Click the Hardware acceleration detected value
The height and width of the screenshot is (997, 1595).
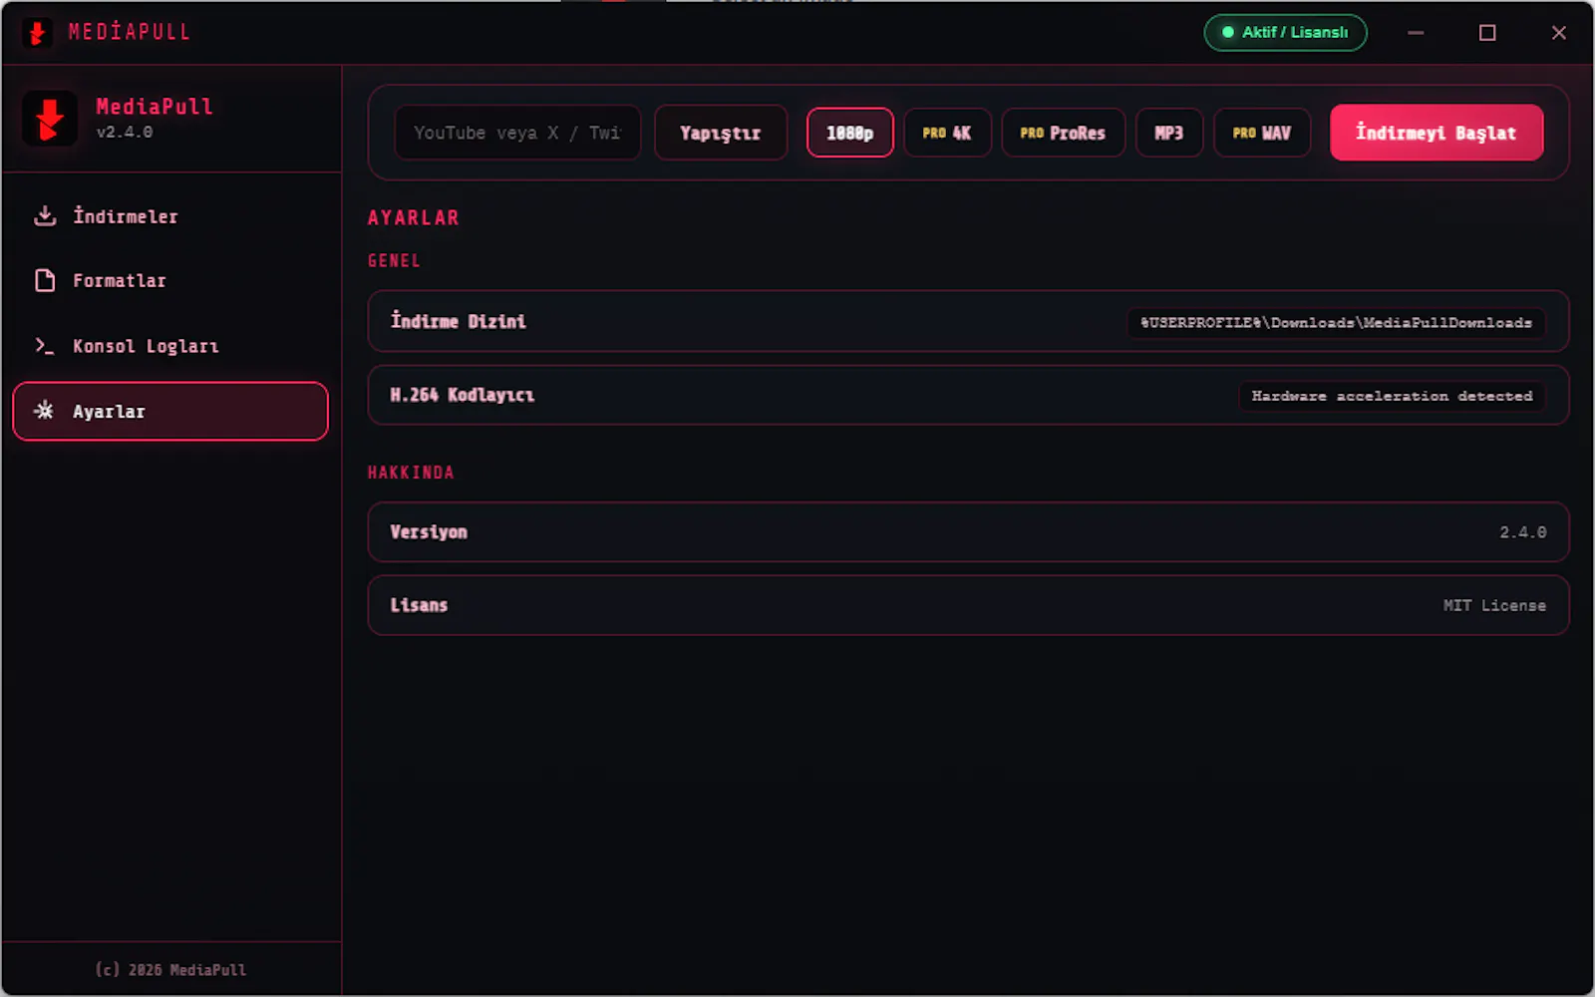tap(1392, 396)
